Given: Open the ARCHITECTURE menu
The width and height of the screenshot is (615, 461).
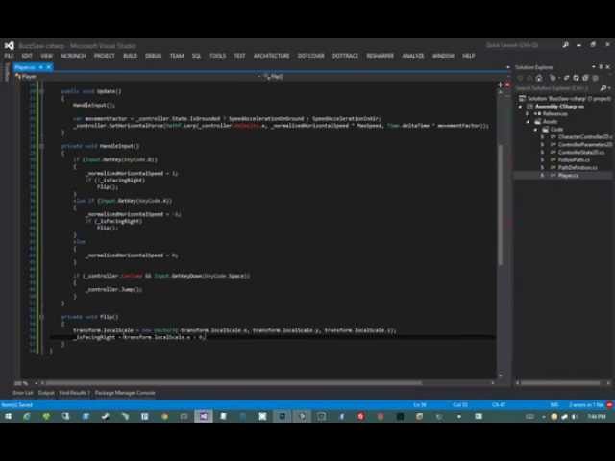Looking at the screenshot, I should coord(271,56).
